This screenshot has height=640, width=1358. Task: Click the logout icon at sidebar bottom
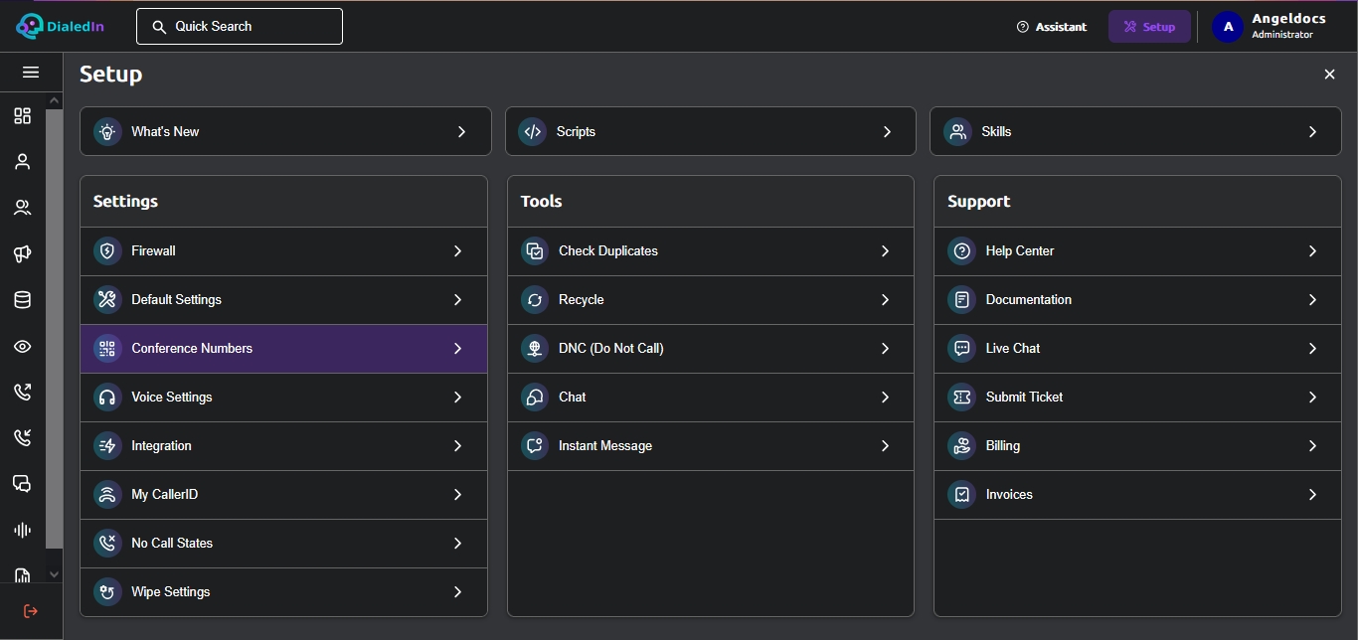click(31, 611)
